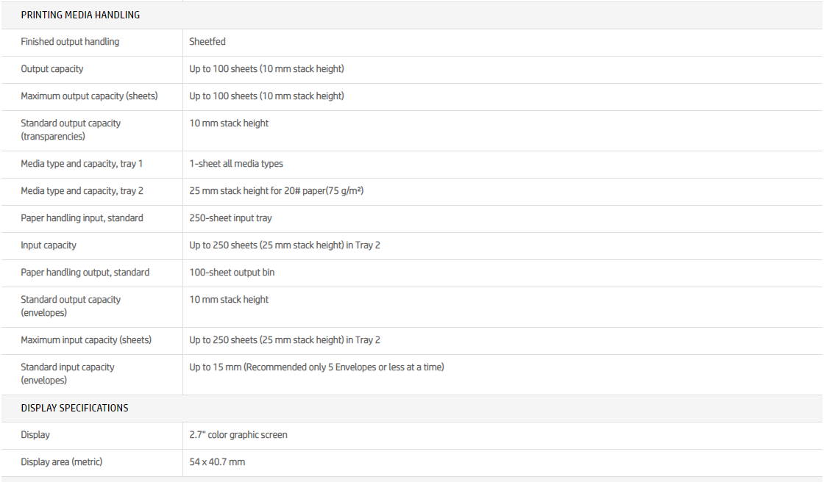The height and width of the screenshot is (482, 824).
Task: Click Media type and capacity, tray 1
Action: tap(82, 164)
